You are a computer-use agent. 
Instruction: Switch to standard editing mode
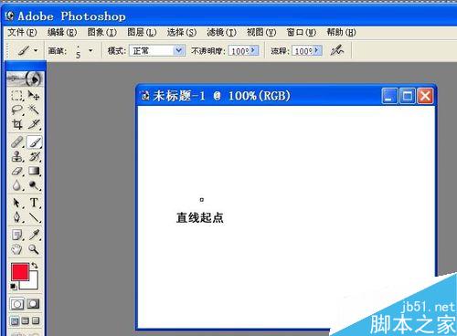pyautogui.click(x=17, y=304)
